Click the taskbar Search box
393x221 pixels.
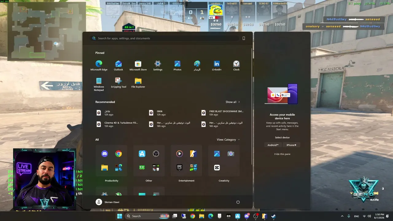[x=147, y=216]
